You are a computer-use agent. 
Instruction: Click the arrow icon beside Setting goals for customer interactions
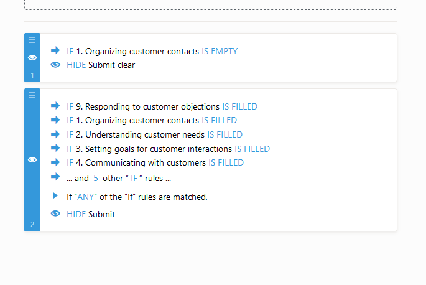pos(55,148)
